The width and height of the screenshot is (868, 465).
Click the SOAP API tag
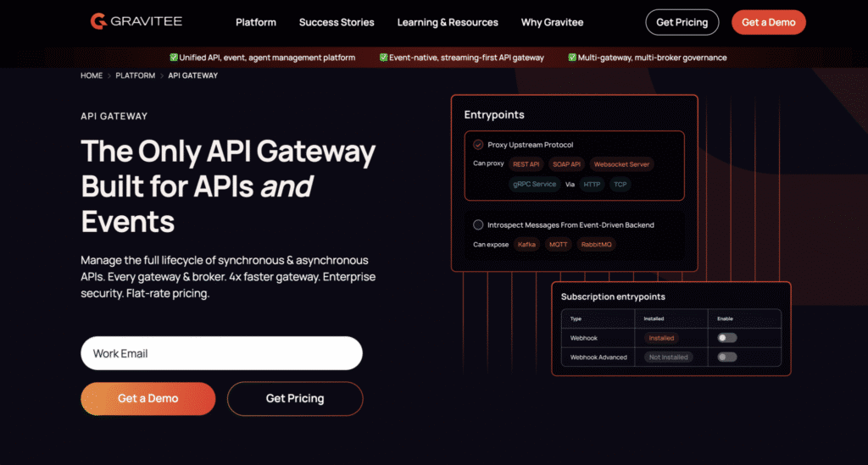566,164
